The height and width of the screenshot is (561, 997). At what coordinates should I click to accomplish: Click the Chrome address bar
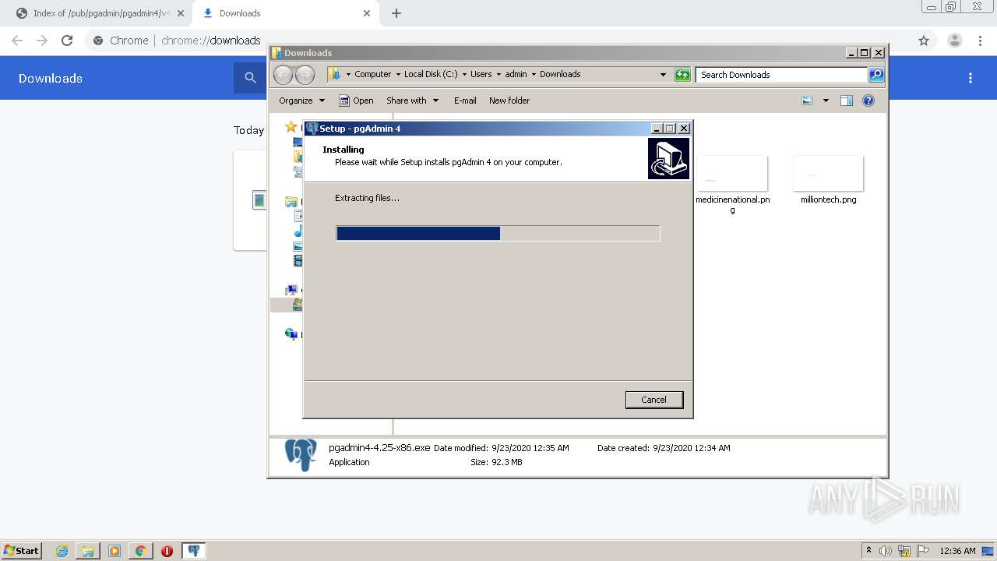(x=498, y=41)
